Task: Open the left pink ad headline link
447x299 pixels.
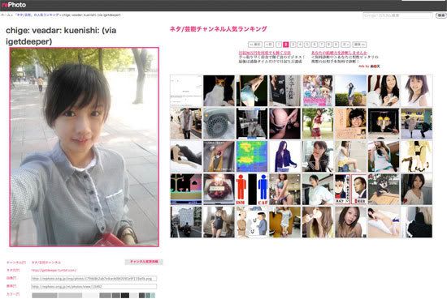Action: pos(265,53)
